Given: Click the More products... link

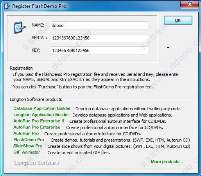Looking at the screenshot, I should click(167, 162).
